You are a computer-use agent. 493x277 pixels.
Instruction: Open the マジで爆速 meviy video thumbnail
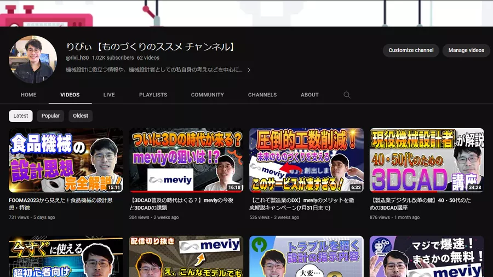point(427,257)
